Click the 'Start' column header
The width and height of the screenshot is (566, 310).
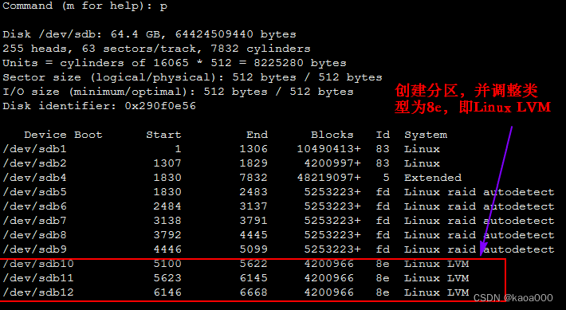(163, 135)
